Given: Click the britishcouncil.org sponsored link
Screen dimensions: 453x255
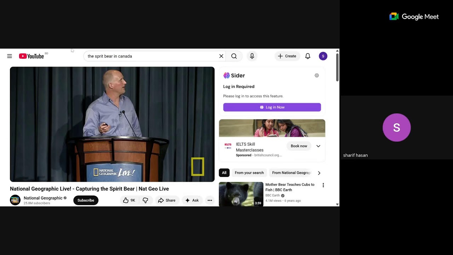Looking at the screenshot, I should pyautogui.click(x=268, y=155).
